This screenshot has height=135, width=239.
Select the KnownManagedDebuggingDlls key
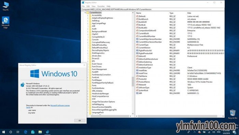pos(104,110)
